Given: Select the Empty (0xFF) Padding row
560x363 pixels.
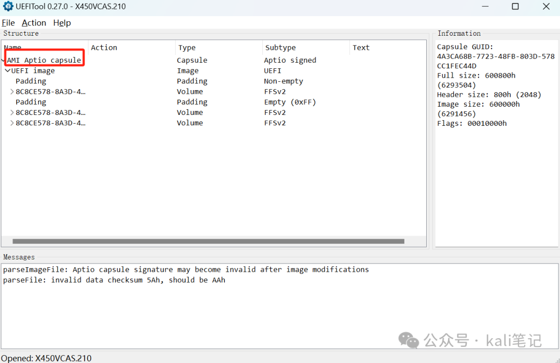Looking at the screenshot, I should [214, 102].
